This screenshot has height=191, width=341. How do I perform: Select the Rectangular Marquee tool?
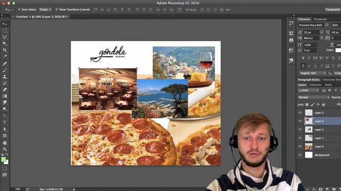(x=5, y=31)
